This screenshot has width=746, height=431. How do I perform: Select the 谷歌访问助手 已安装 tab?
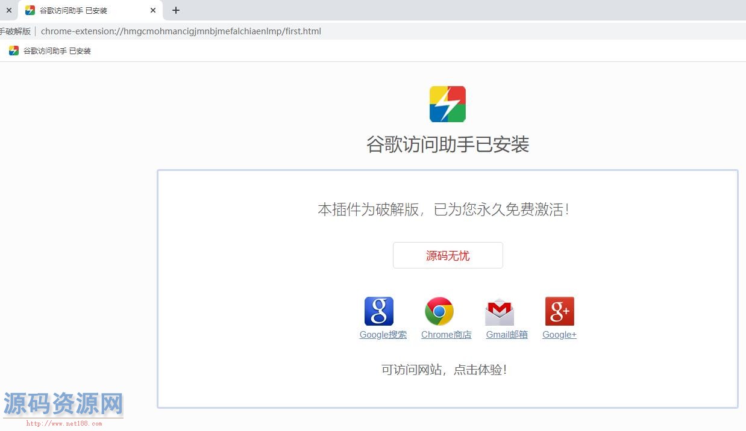pos(90,10)
